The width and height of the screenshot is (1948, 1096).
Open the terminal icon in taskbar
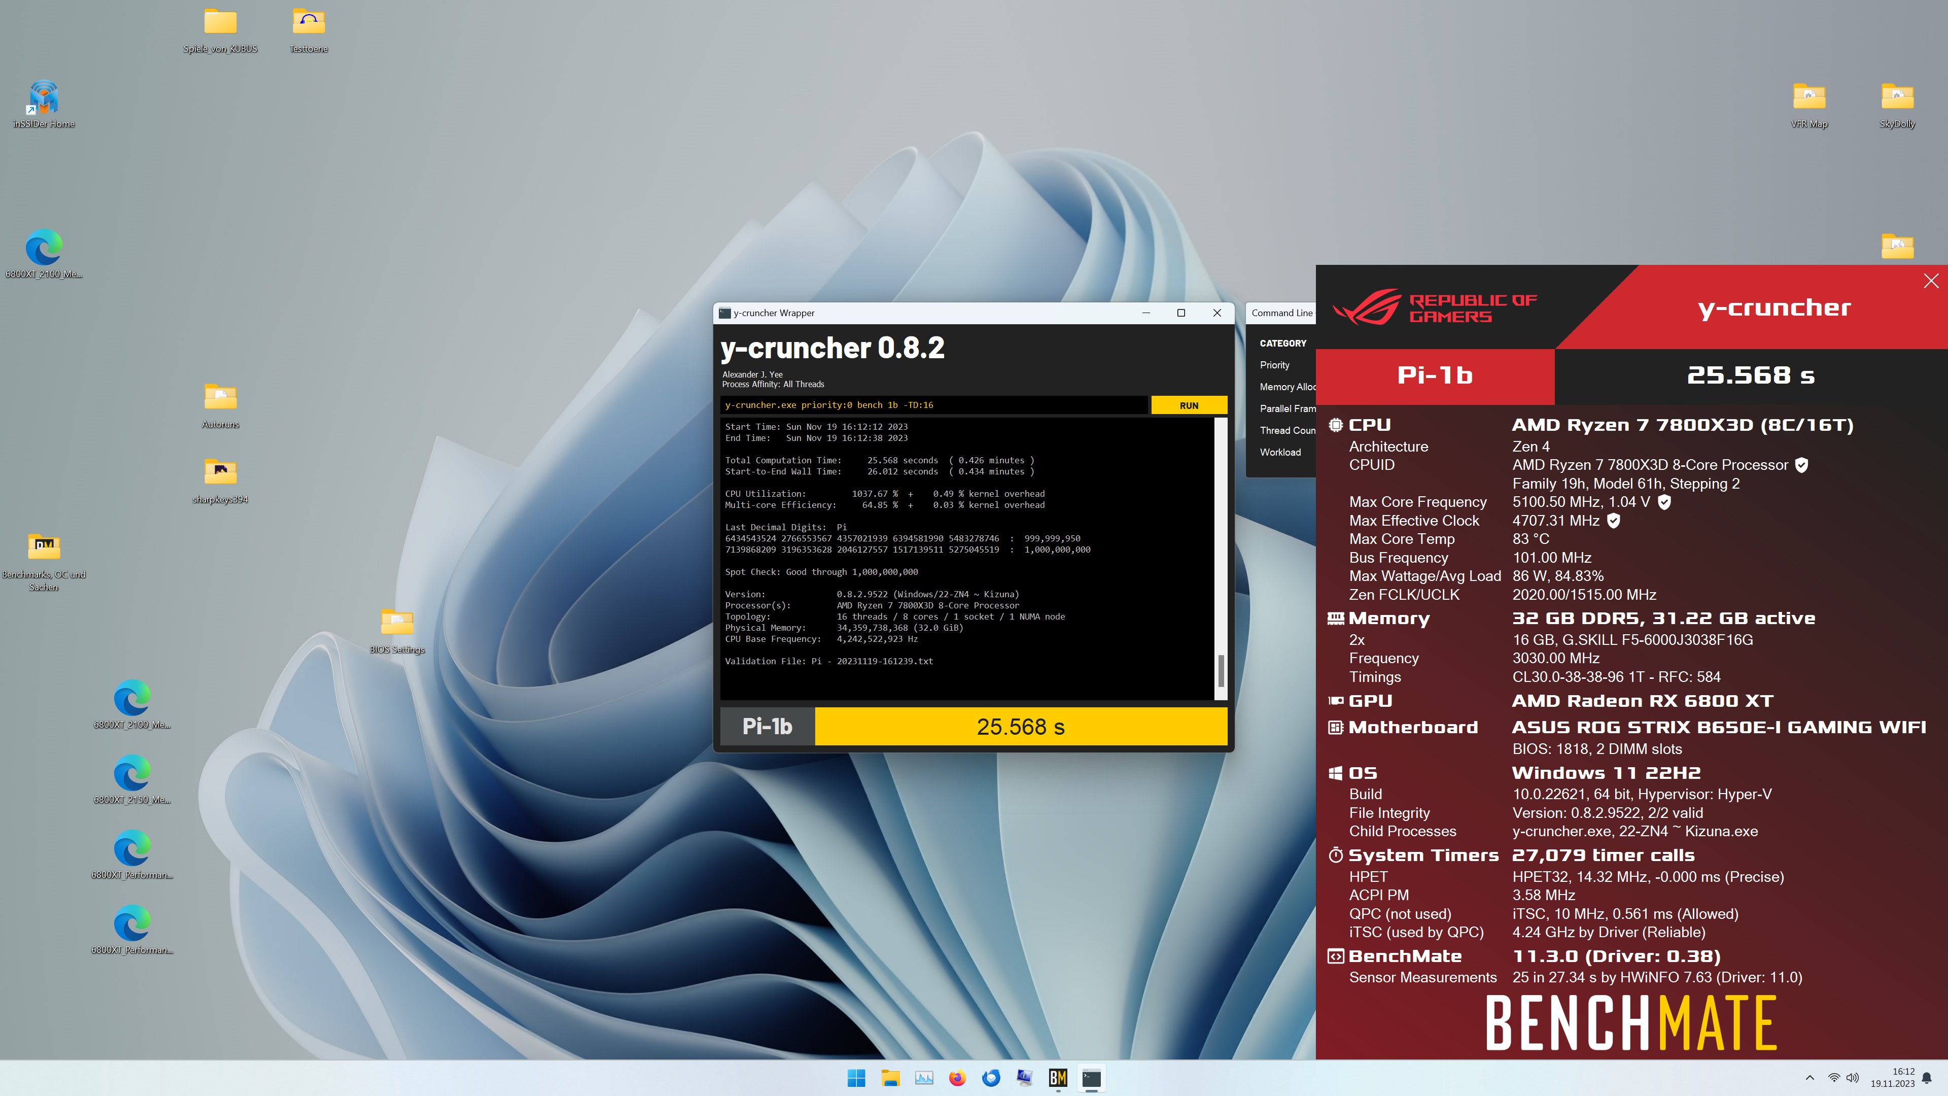[x=1091, y=1078]
